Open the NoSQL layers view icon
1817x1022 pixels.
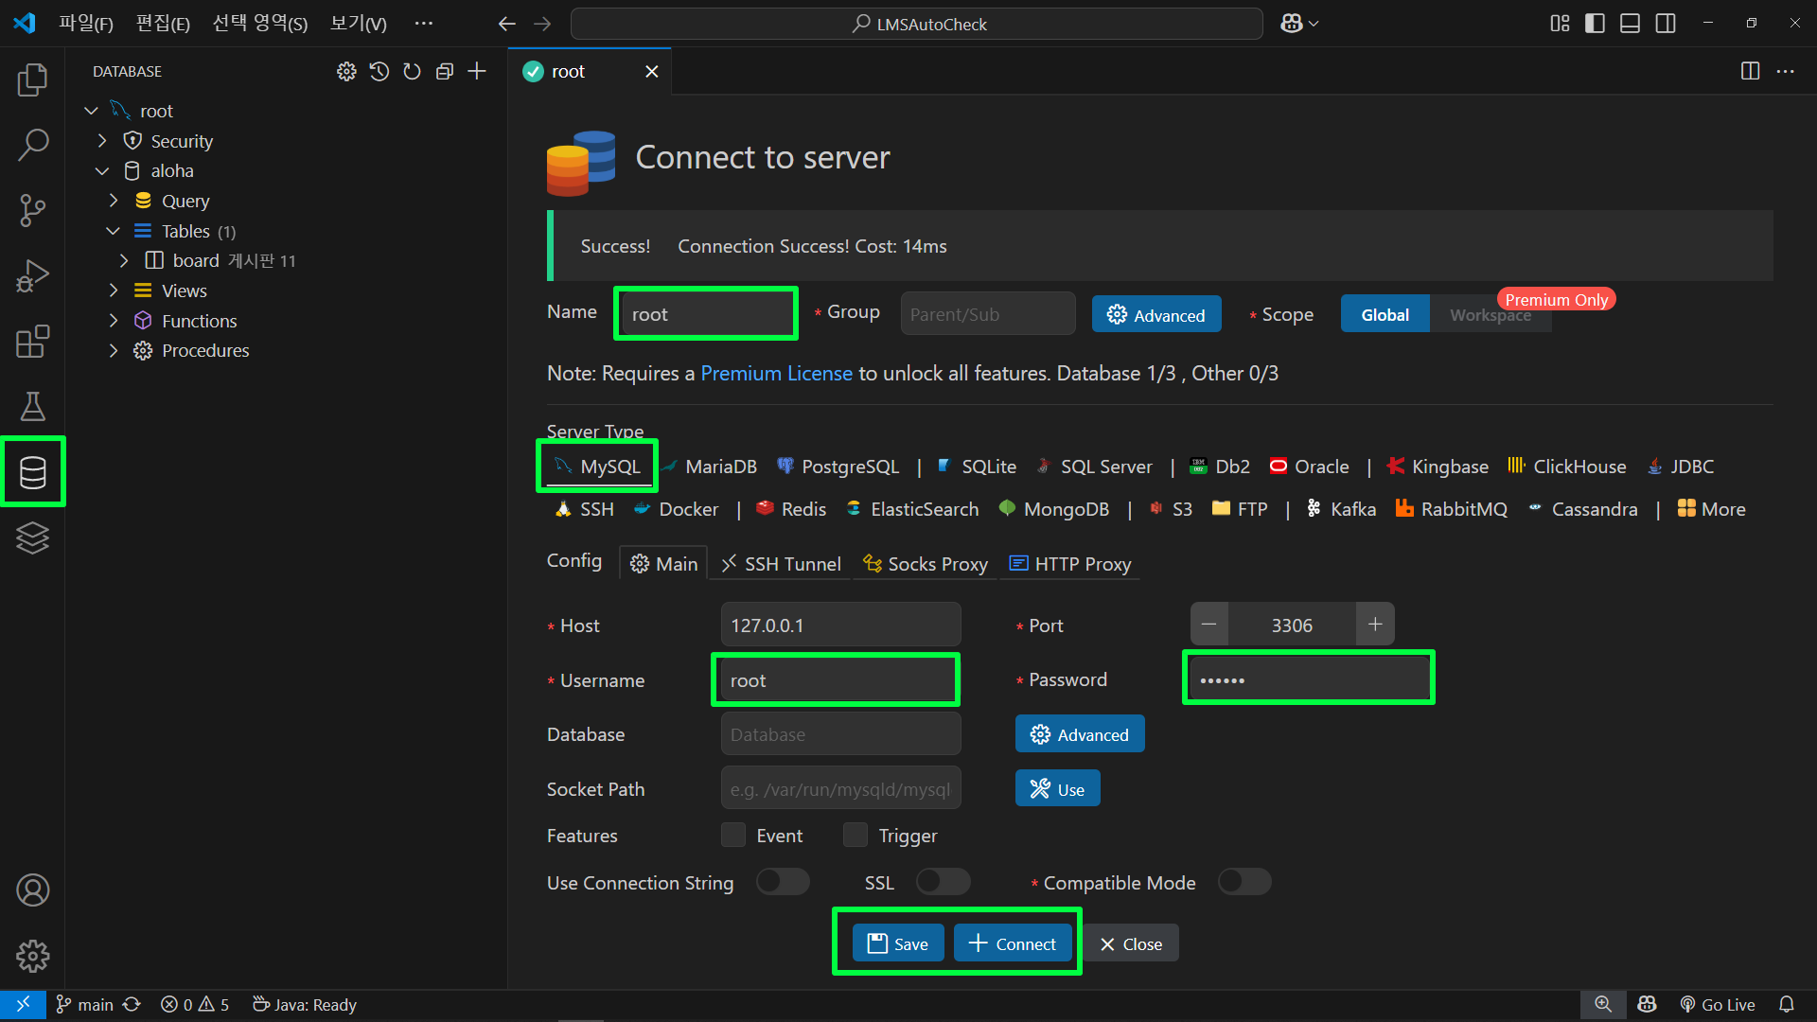click(x=32, y=537)
